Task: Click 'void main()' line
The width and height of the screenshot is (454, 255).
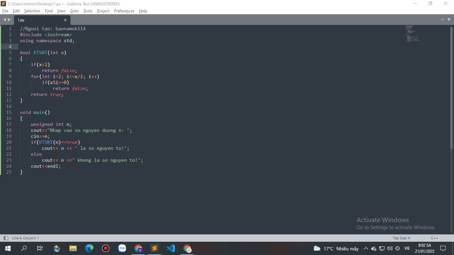Action: tap(35, 112)
